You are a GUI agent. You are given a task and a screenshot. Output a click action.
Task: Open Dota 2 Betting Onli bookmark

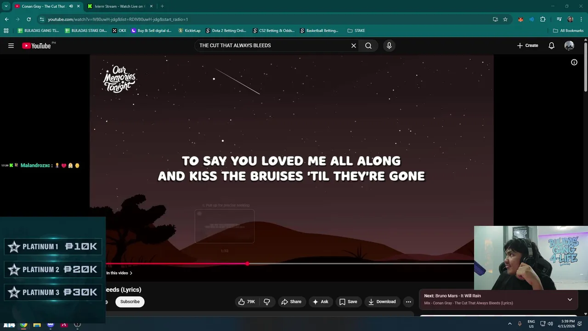pos(226,31)
